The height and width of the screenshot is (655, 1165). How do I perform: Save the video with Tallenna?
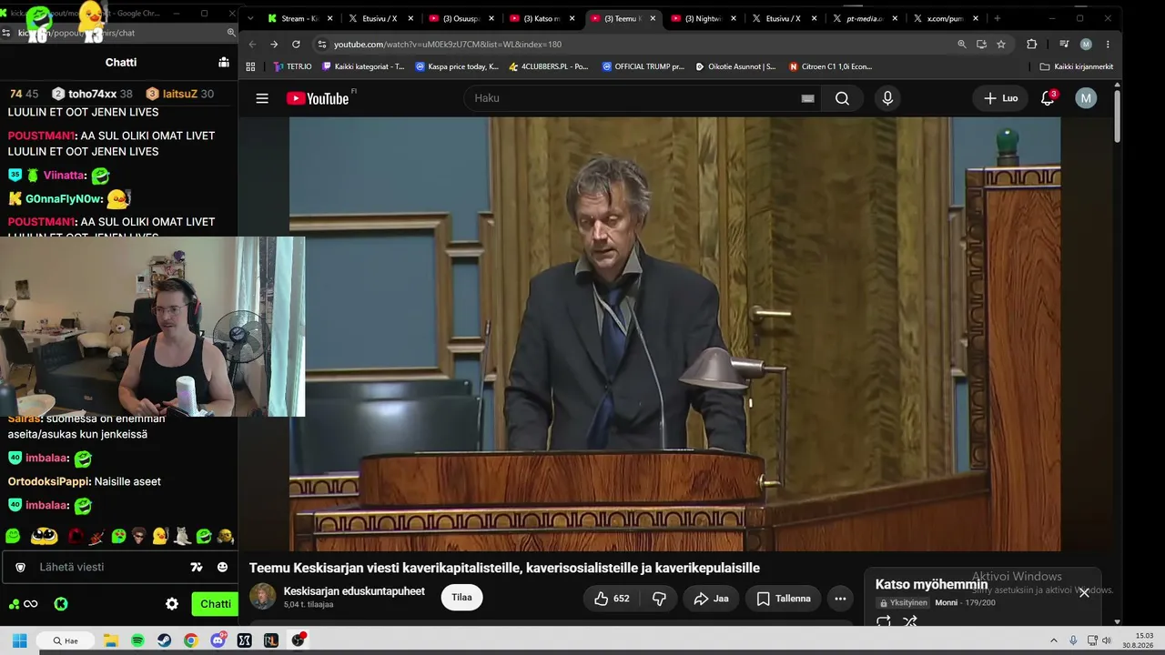(x=784, y=599)
